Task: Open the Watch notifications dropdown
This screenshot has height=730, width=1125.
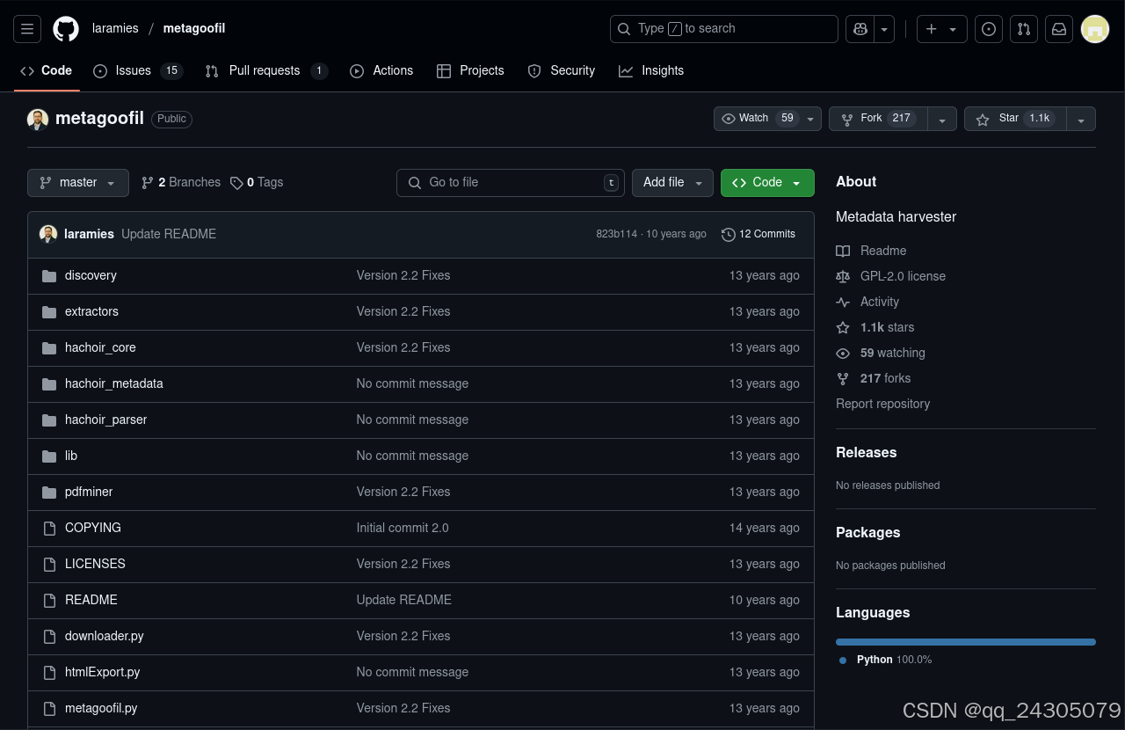Action: [767, 119]
